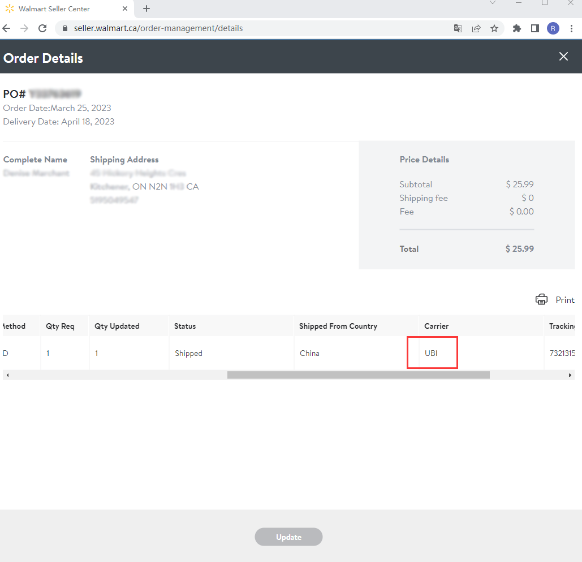This screenshot has height=562, width=582.
Task: Close the Walmart Seller Center tab
Action: click(125, 8)
